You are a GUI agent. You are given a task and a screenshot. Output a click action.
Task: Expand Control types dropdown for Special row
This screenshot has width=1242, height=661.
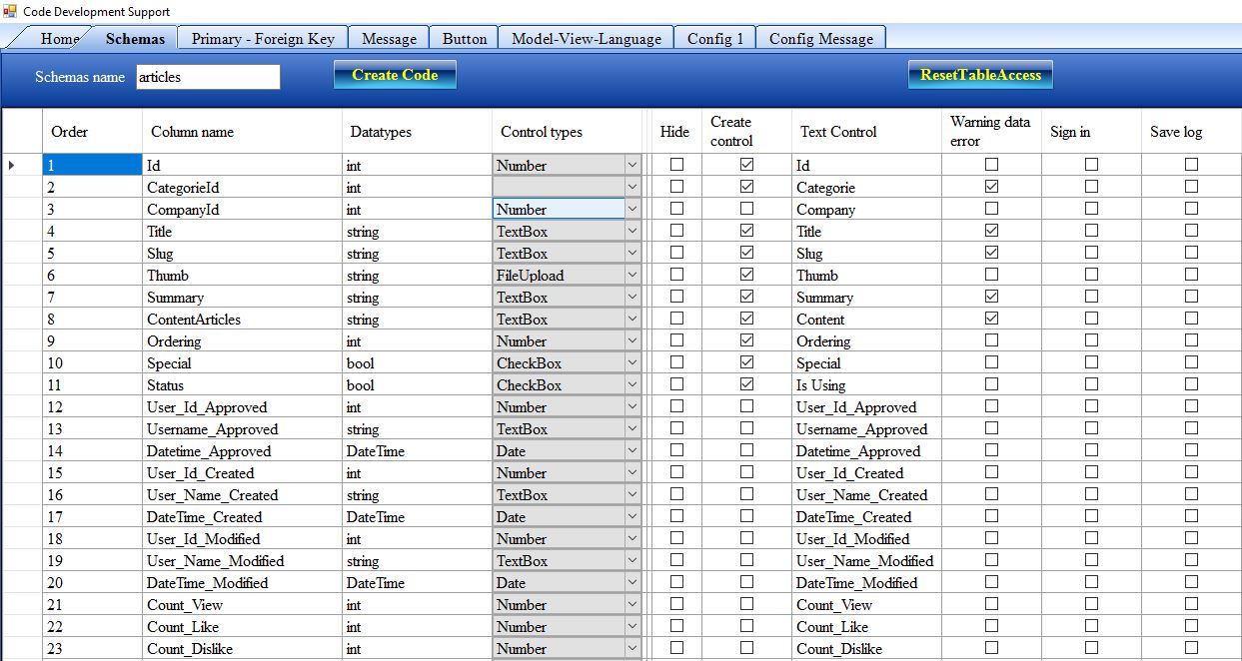click(631, 362)
